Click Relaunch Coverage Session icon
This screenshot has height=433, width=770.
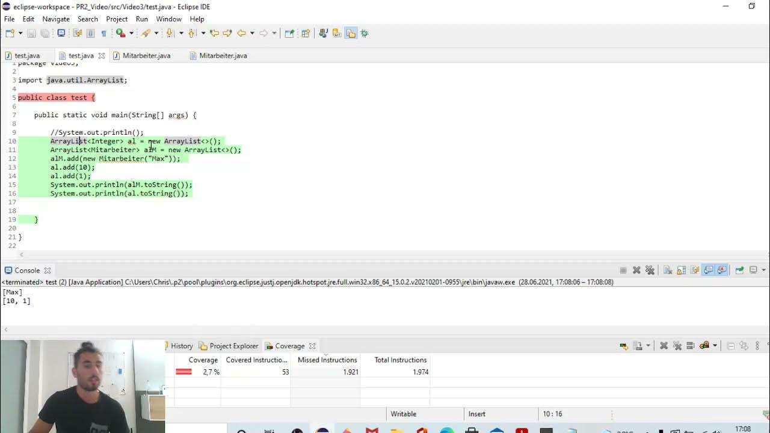point(624,346)
